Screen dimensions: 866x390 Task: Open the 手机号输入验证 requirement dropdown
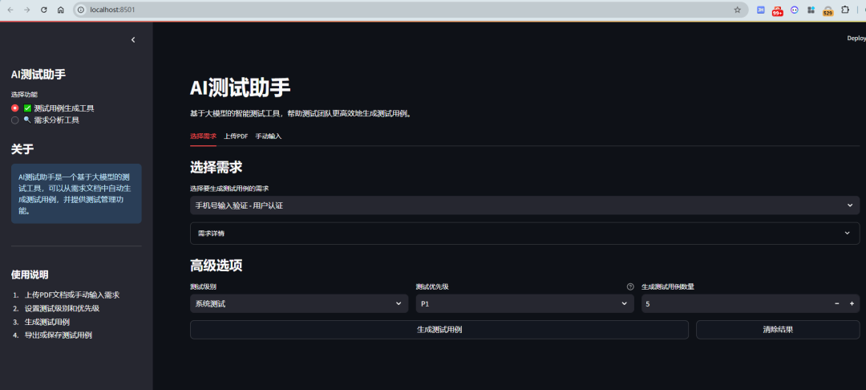click(x=524, y=205)
